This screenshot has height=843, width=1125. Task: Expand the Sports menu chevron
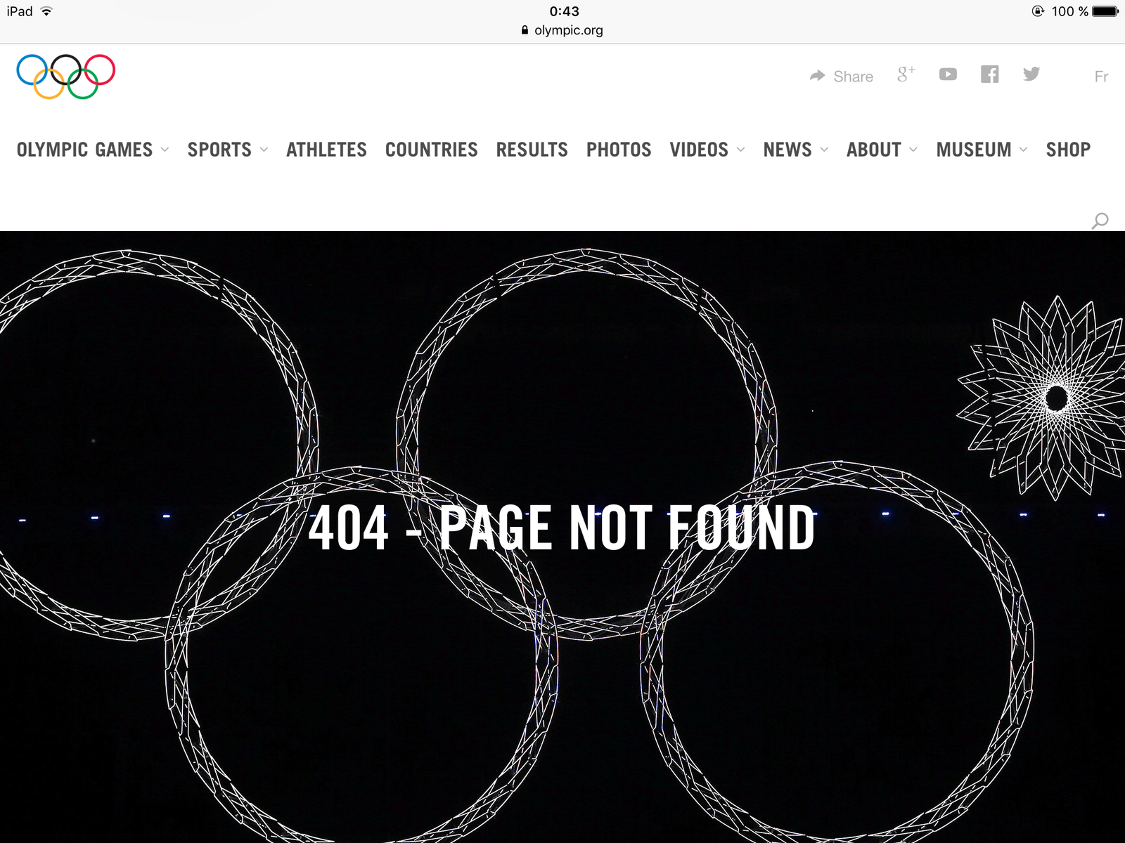tap(264, 150)
